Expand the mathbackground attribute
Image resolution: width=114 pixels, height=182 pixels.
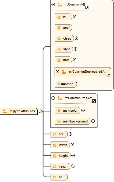[x=93, y=121]
